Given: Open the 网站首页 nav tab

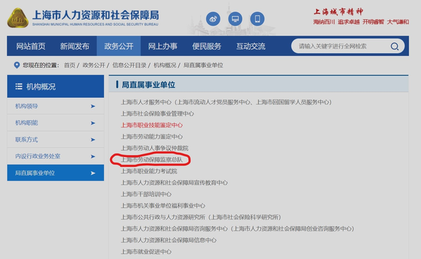Looking at the screenshot, I should pyautogui.click(x=31, y=46).
